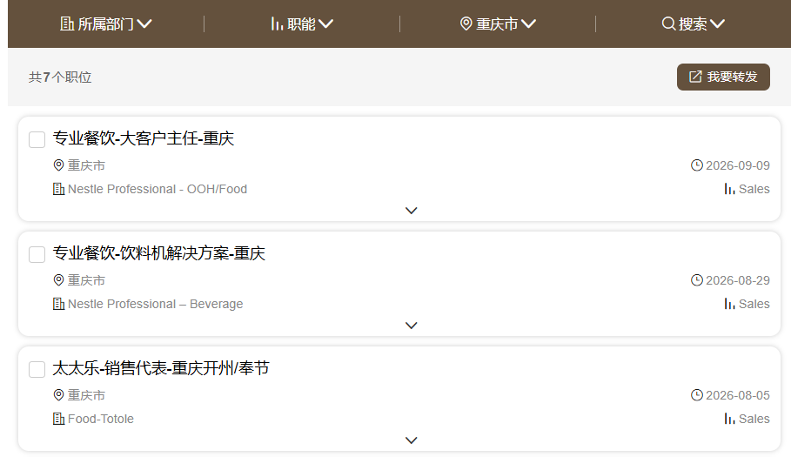Click Sales chart icon in 大客户主任 card
Viewport: 791px width, 457px height.
pos(729,189)
